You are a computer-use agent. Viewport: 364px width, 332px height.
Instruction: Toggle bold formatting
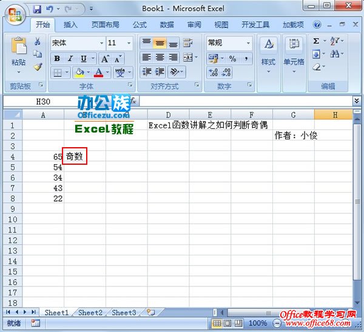57,58
